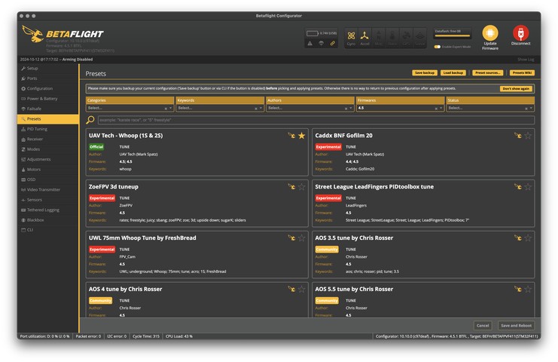Click bee icon on AOS 3.5 tune
The height and width of the screenshot is (362, 558).
(x=518, y=238)
